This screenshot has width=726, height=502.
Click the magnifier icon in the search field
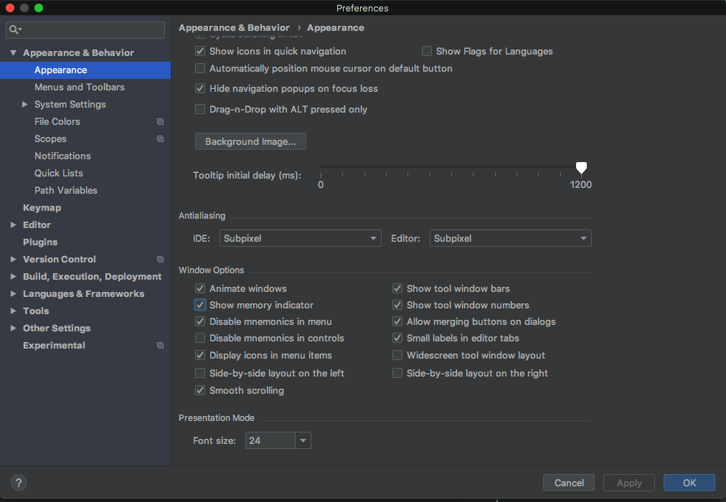pyautogui.click(x=16, y=31)
